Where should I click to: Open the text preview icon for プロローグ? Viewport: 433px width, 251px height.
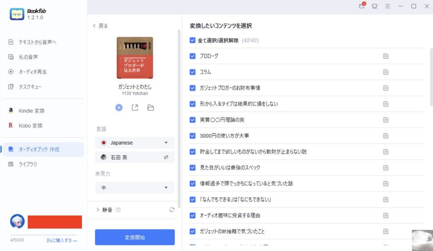point(386,56)
